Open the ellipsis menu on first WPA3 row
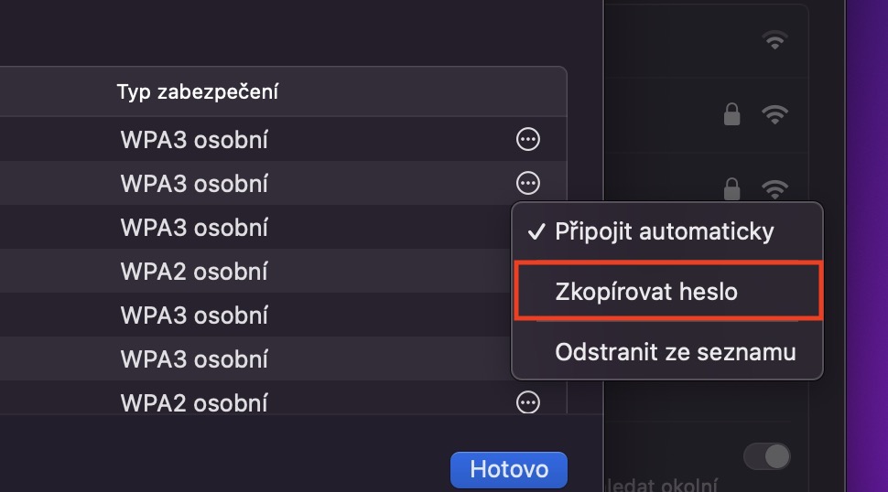The width and height of the screenshot is (888, 492). tap(528, 140)
